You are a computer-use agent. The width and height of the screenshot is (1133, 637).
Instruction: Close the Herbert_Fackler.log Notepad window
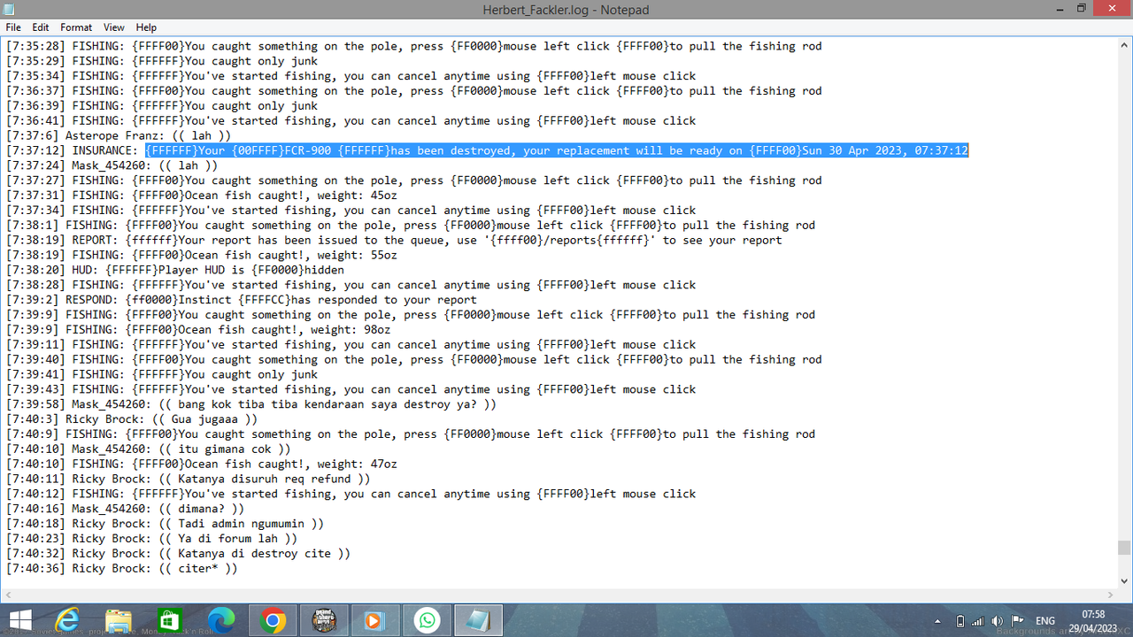tap(1112, 8)
